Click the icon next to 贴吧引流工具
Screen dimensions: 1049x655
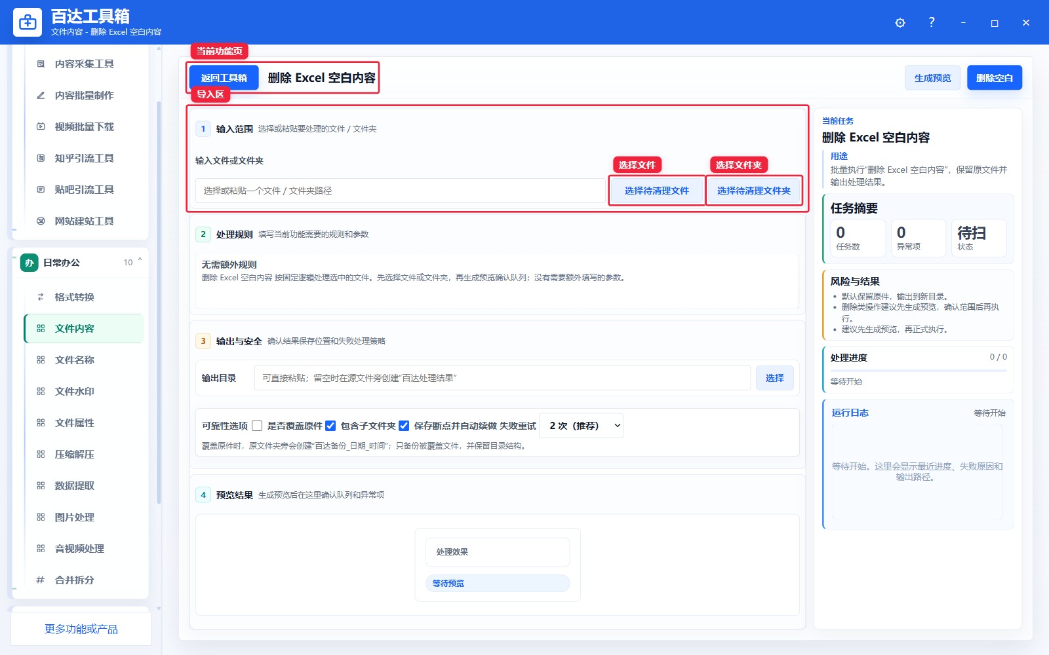tap(41, 189)
